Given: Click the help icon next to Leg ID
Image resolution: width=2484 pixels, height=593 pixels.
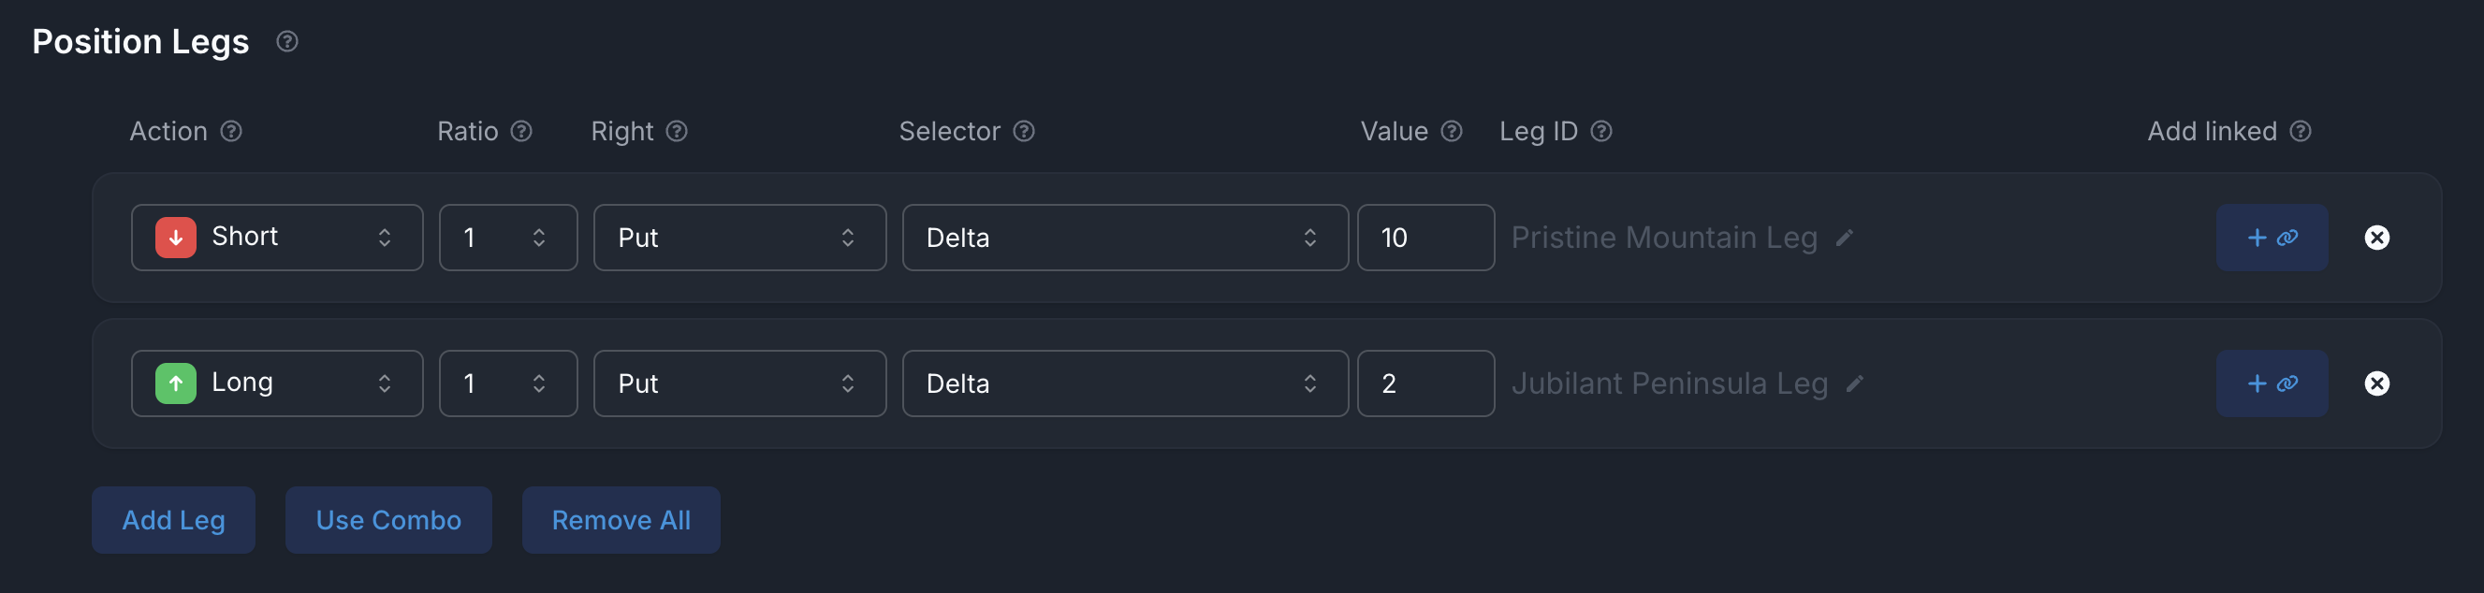Looking at the screenshot, I should click(1600, 131).
